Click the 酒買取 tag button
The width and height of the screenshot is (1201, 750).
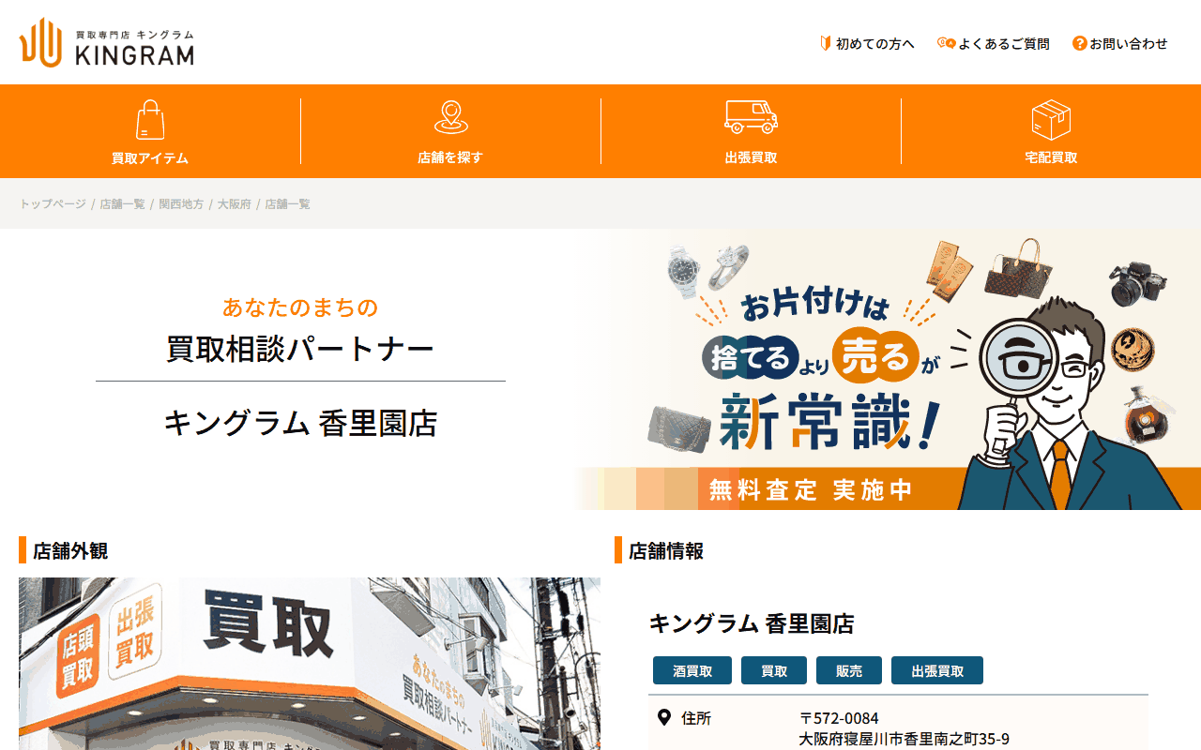click(692, 671)
